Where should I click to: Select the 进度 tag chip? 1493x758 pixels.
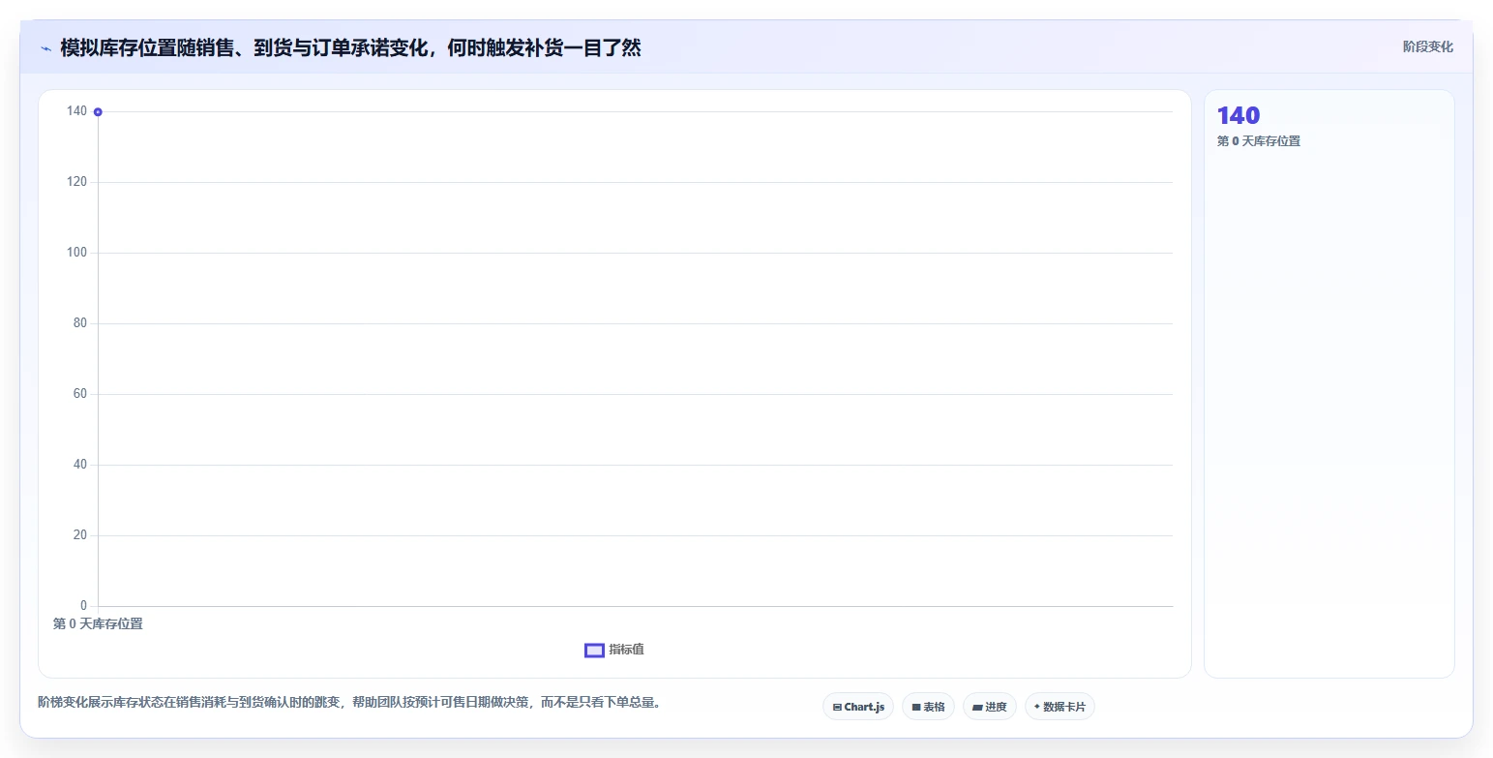[x=990, y=707]
